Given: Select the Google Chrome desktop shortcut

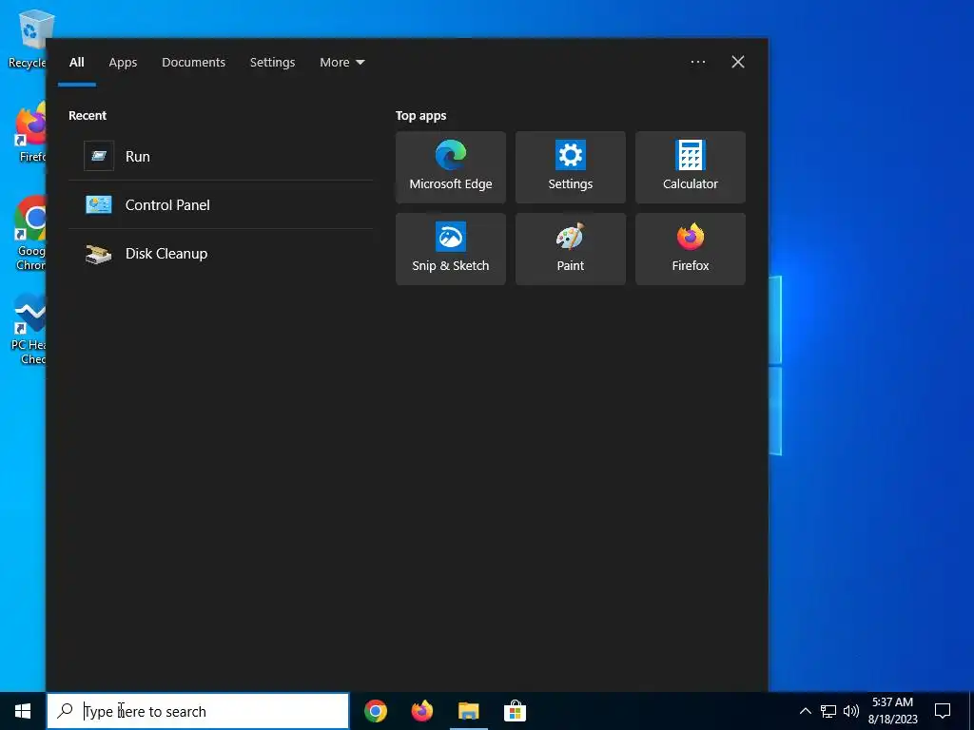Looking at the screenshot, I should coord(29,234).
